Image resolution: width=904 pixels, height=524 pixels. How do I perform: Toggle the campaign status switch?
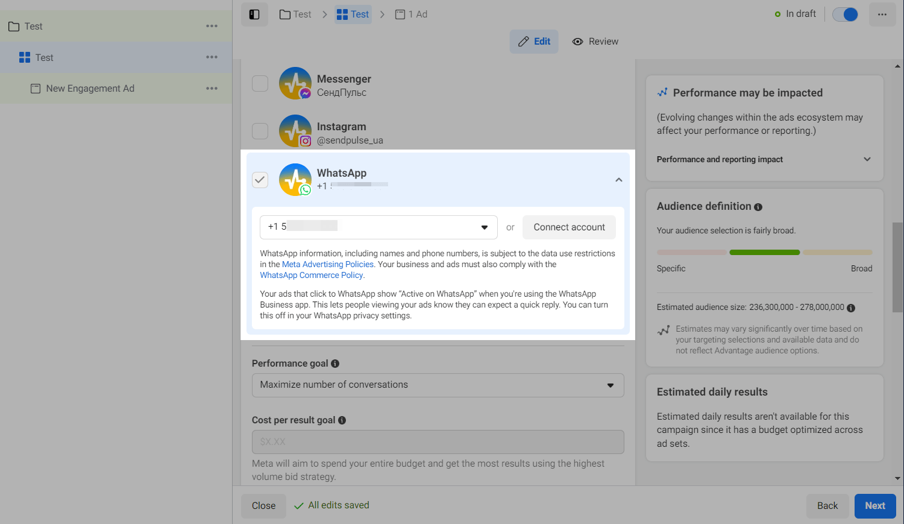click(x=845, y=14)
